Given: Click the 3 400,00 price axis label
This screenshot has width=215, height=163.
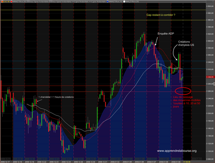Looking at the screenshot, I should [210, 41].
